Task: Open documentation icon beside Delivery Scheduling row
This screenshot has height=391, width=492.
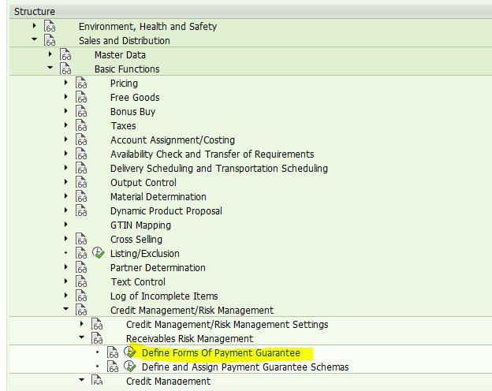Action: [81, 168]
